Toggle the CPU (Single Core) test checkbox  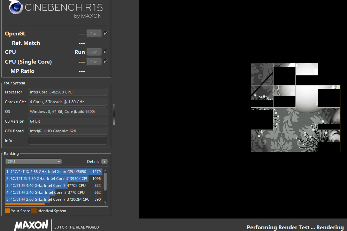click(x=106, y=61)
